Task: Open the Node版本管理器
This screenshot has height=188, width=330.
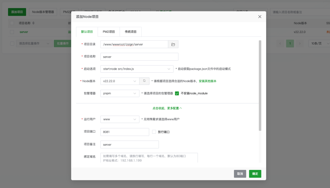Action: pyautogui.click(x=44, y=11)
